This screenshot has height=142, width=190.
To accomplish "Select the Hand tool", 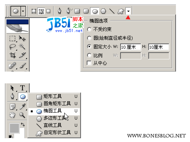I will coord(12,115).
